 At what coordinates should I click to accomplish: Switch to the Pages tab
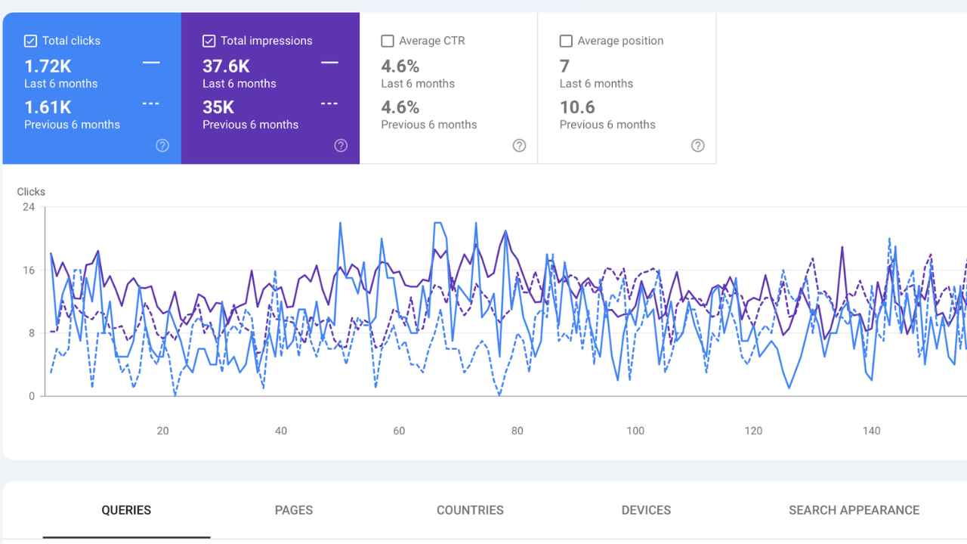point(294,510)
